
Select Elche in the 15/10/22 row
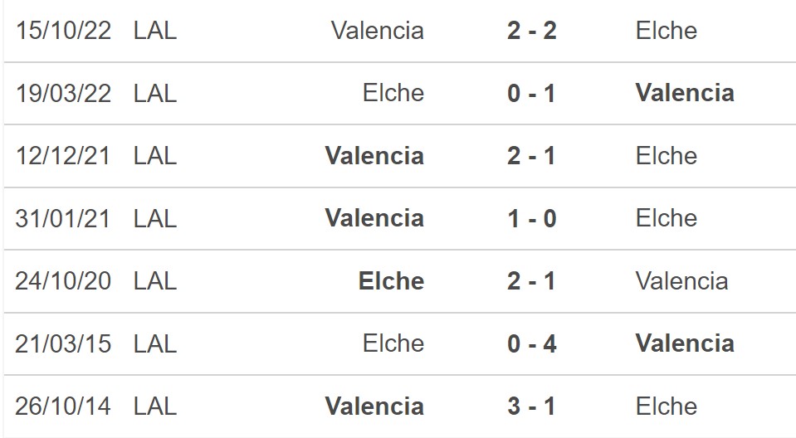point(666,31)
